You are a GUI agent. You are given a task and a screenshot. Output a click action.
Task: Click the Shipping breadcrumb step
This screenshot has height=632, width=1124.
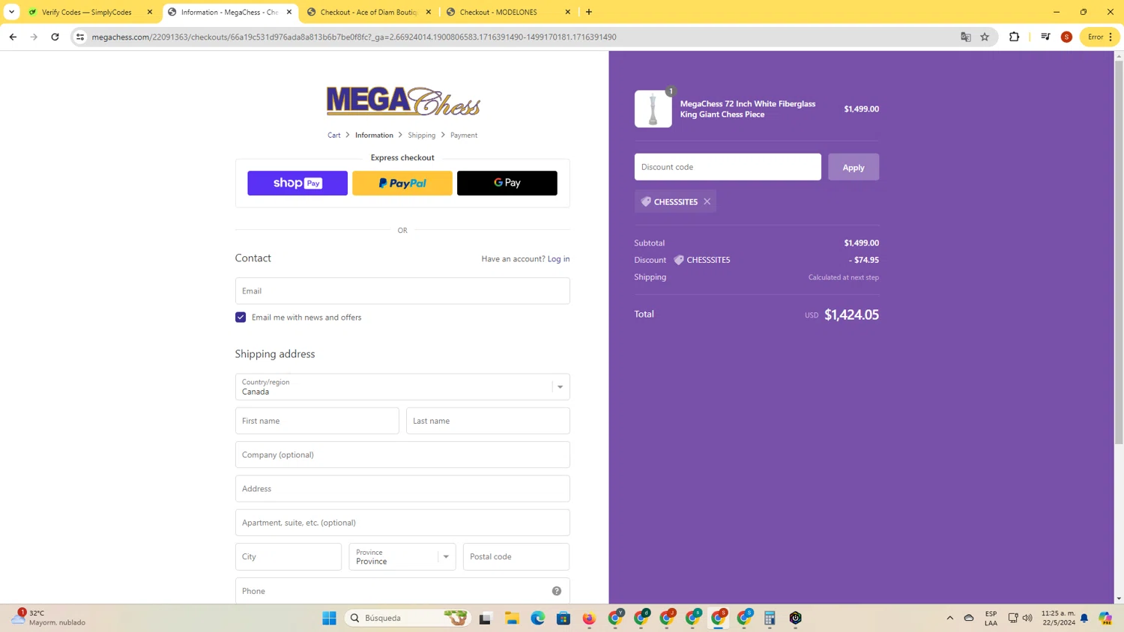pyautogui.click(x=422, y=136)
